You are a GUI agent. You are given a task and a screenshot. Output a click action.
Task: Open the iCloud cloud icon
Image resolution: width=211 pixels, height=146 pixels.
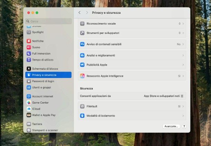(29, 109)
